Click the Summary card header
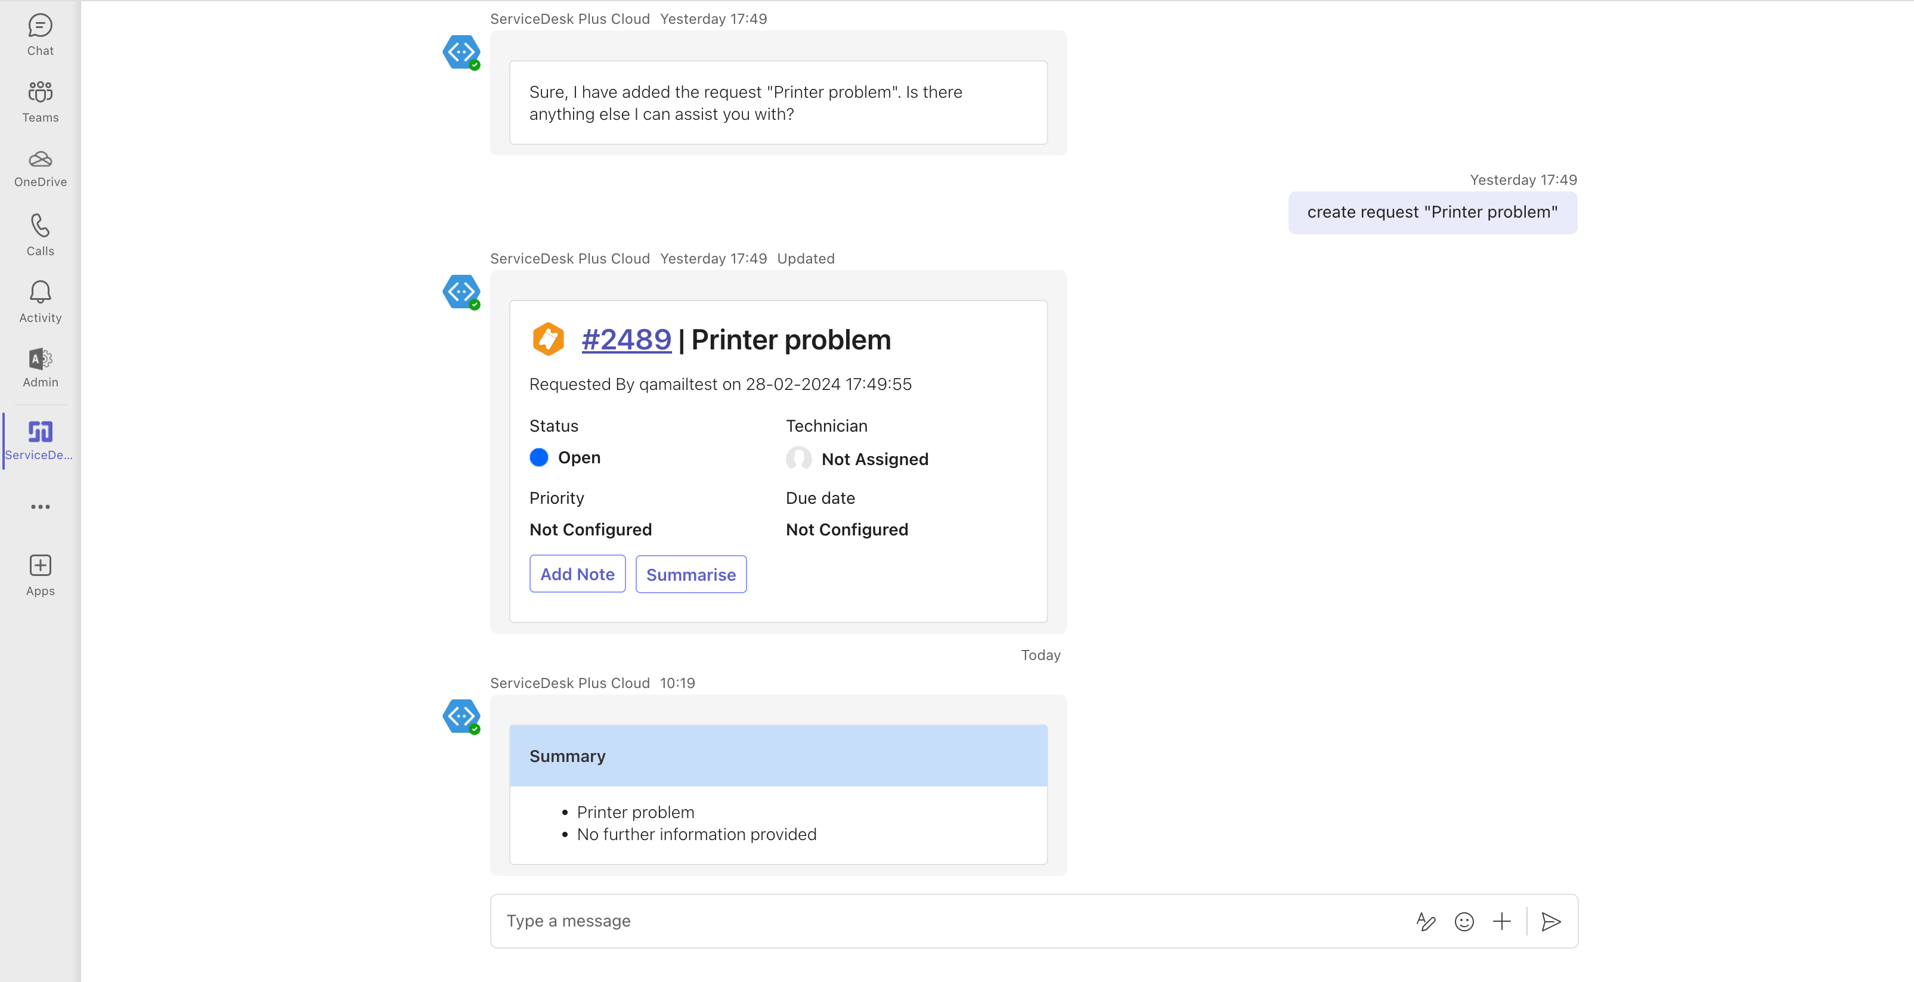Image resolution: width=1914 pixels, height=982 pixels. [778, 756]
